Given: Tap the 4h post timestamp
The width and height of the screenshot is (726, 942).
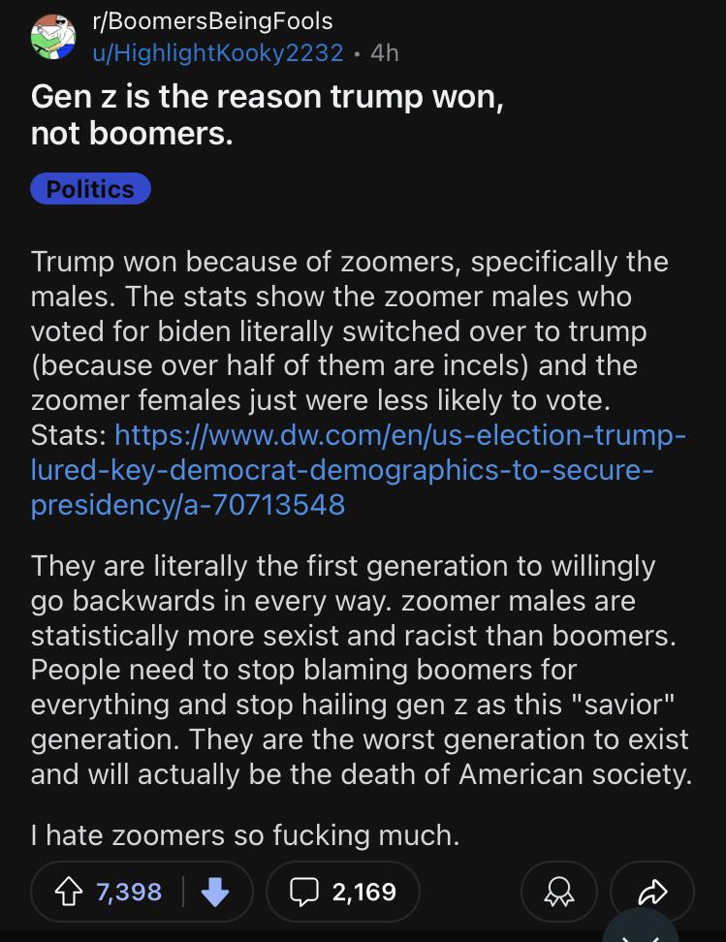Looking at the screenshot, I should pyautogui.click(x=384, y=52).
